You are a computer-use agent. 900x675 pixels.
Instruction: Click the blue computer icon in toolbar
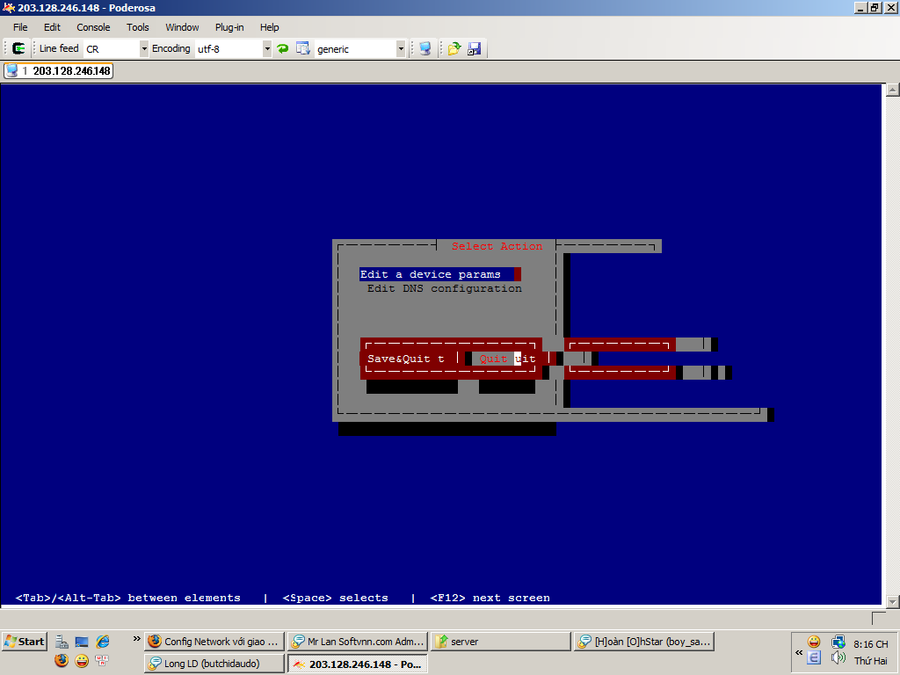coord(425,49)
